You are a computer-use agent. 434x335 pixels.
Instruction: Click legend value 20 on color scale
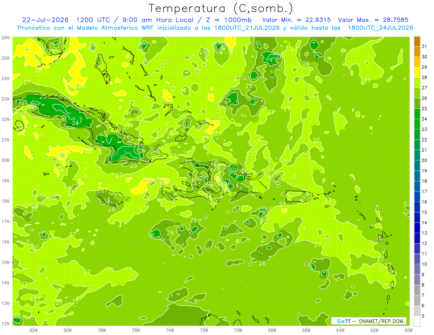pos(425,160)
